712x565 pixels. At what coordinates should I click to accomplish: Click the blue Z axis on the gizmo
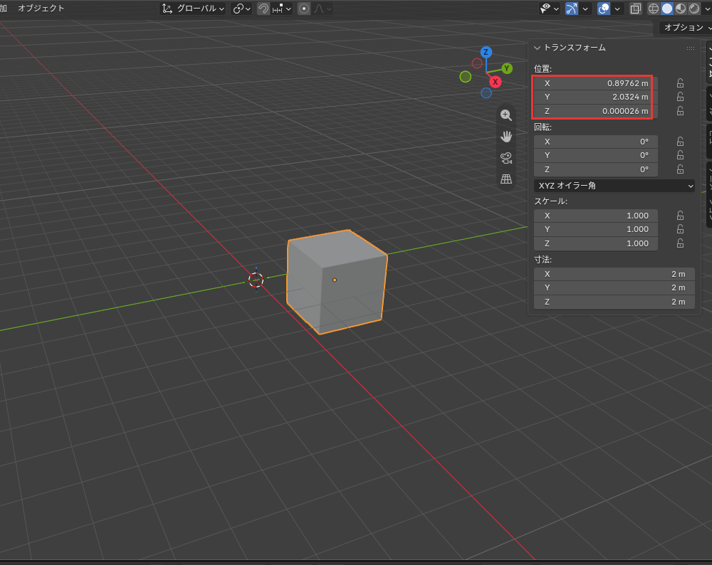tap(486, 52)
